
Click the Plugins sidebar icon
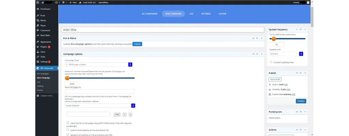click(38, 47)
